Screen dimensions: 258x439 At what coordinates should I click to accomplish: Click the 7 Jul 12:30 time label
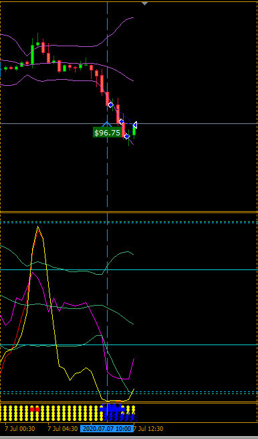[148, 429]
